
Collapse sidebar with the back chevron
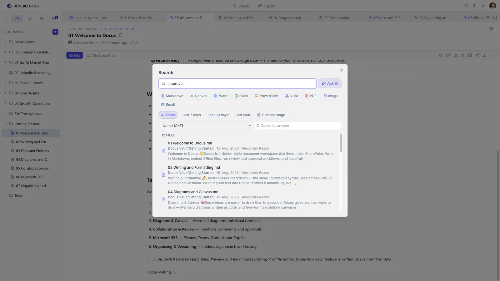click(x=6, y=18)
